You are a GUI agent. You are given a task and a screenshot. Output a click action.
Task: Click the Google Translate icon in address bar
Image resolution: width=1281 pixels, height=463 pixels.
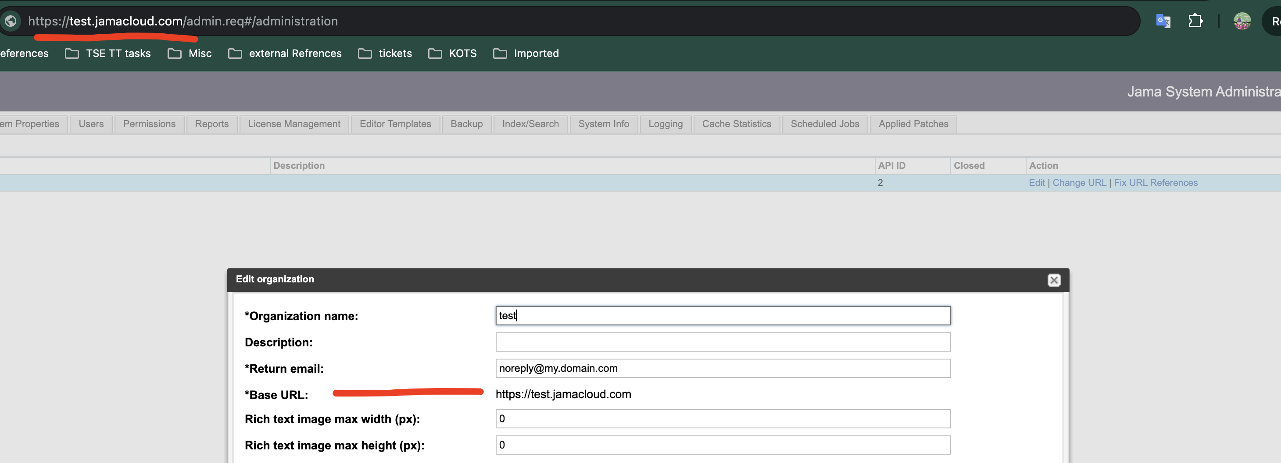pos(1163,21)
